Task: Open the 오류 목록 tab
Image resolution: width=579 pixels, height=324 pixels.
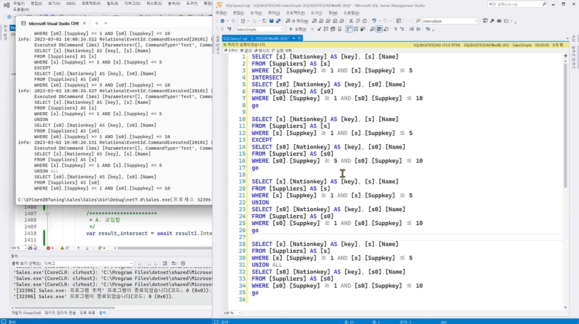Action: click(87, 313)
